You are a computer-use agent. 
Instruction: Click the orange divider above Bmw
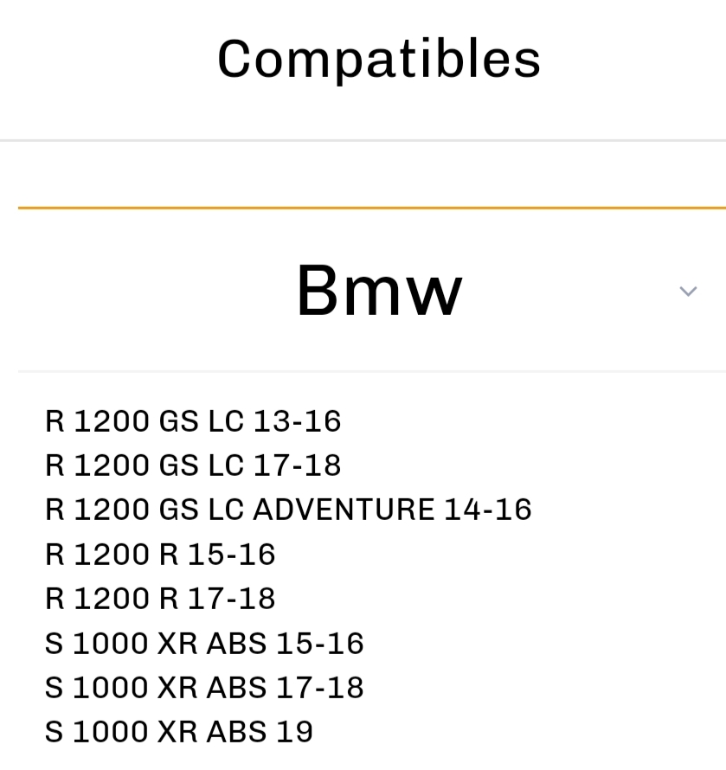click(372, 208)
